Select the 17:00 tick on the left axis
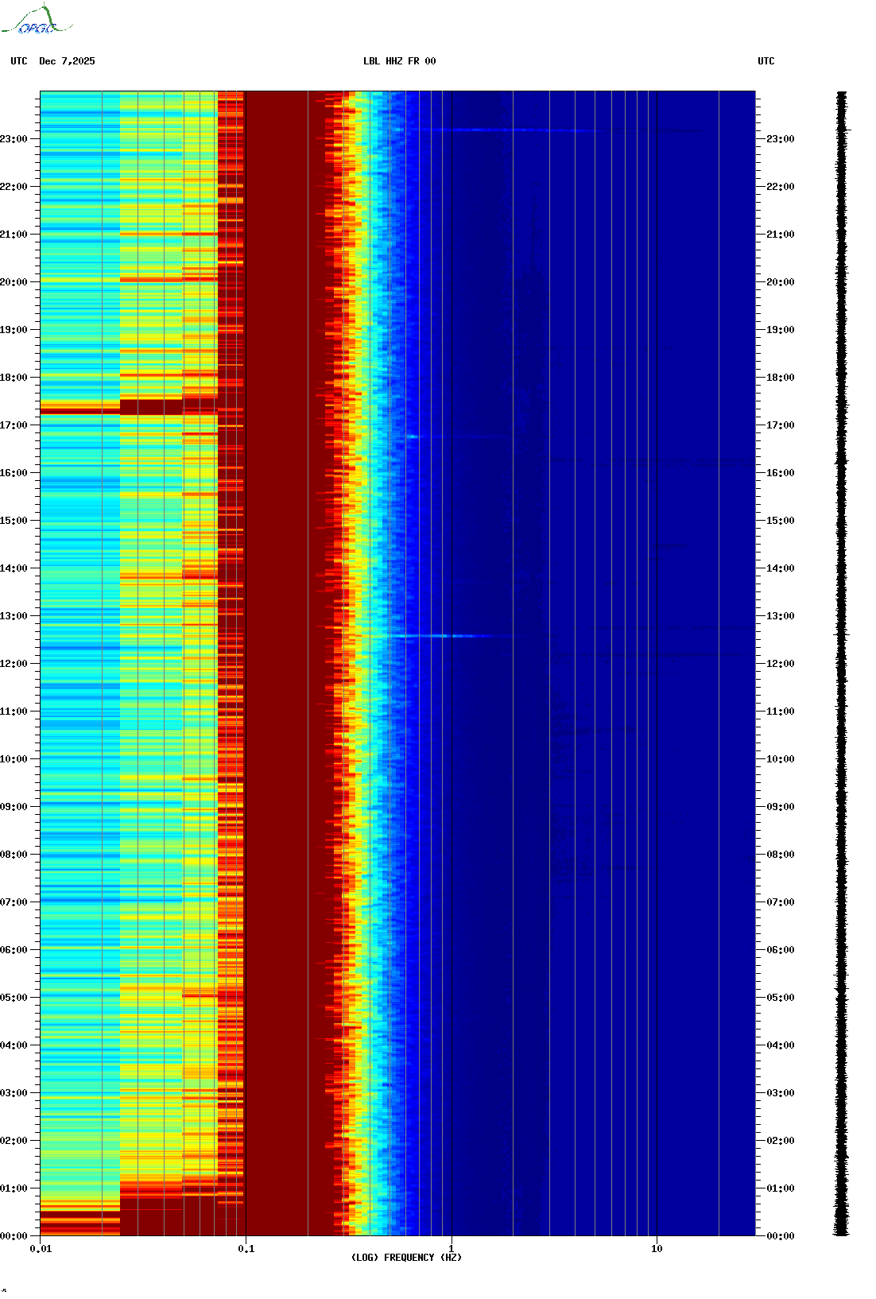876x1299 pixels. point(14,425)
